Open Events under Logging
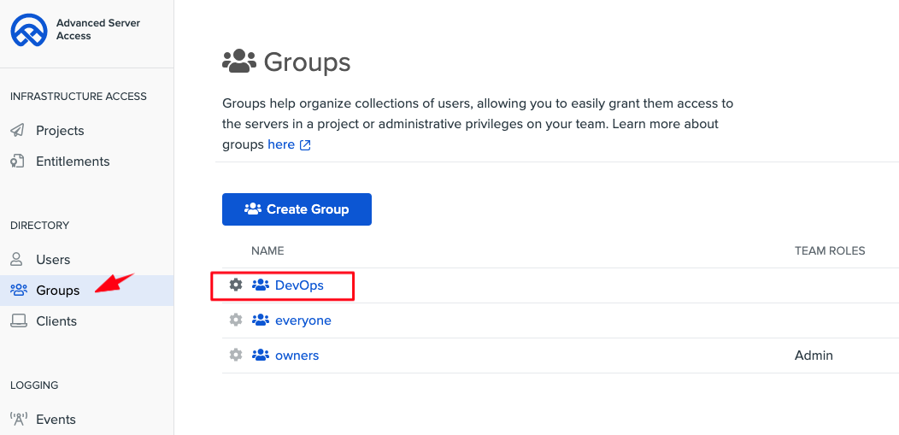 (56, 420)
